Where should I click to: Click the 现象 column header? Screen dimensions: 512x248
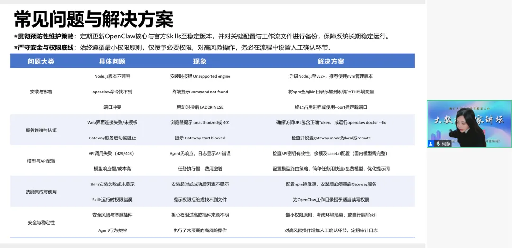pos(200,62)
